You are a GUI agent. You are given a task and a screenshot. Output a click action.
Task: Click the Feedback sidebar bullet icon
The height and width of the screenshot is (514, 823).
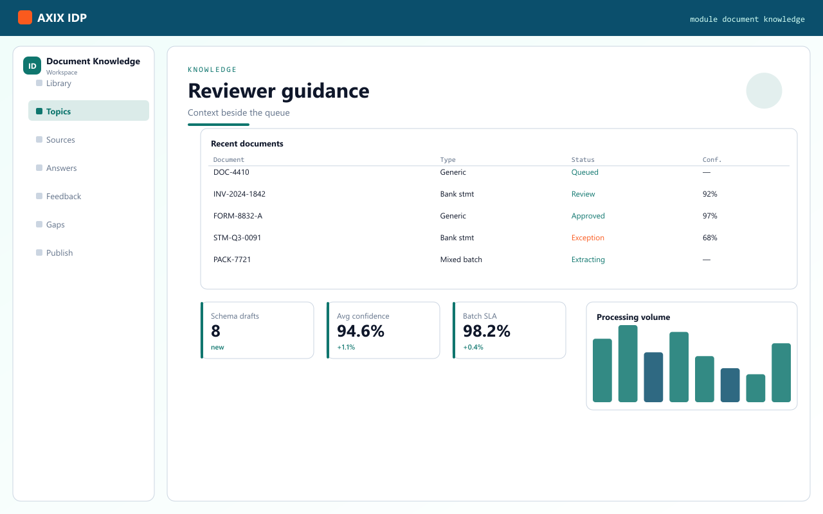click(x=39, y=196)
